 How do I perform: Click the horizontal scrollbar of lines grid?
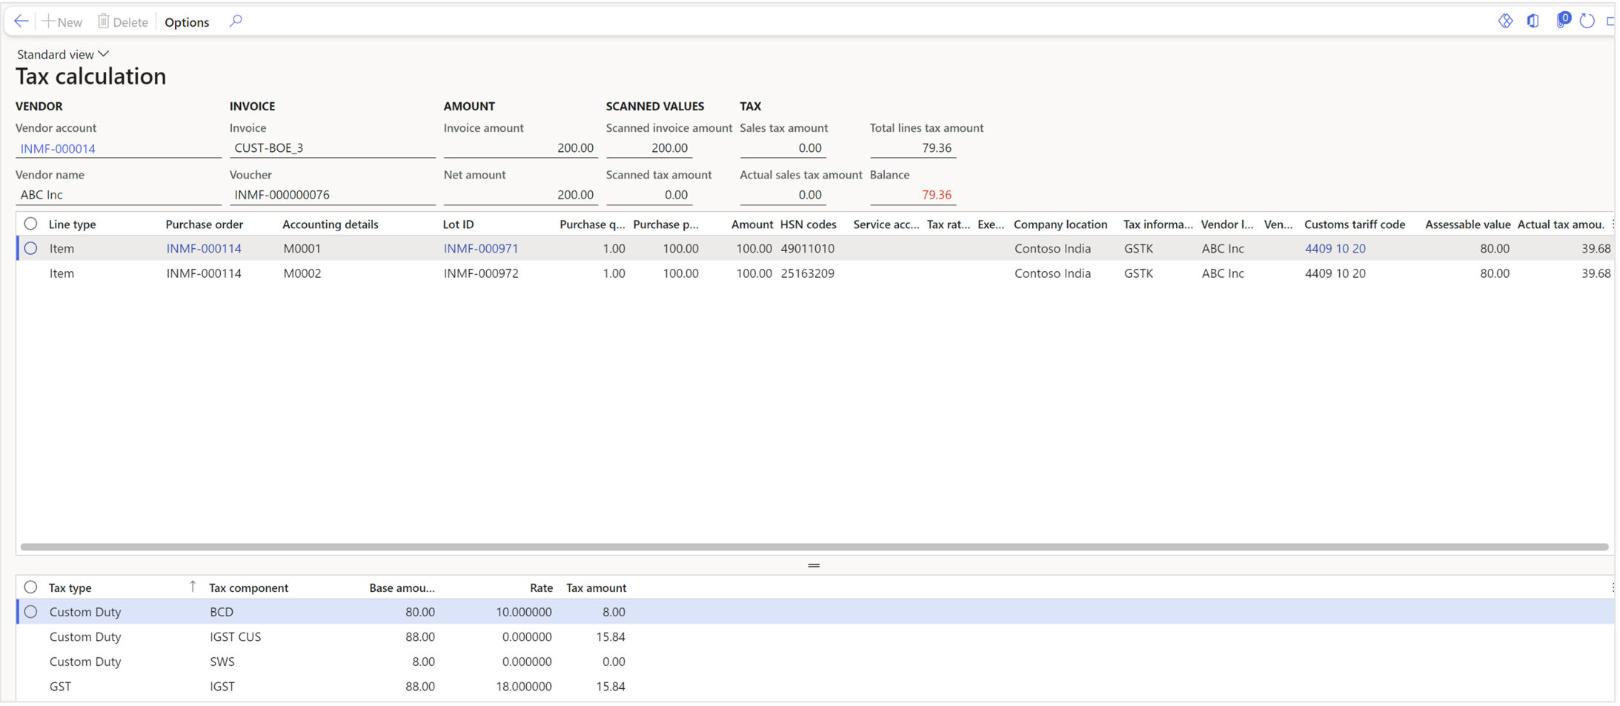tap(814, 547)
